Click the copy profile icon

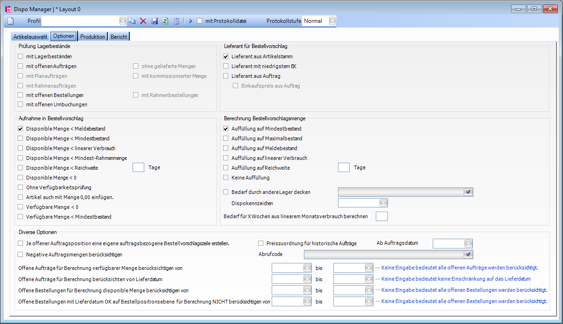(132, 21)
